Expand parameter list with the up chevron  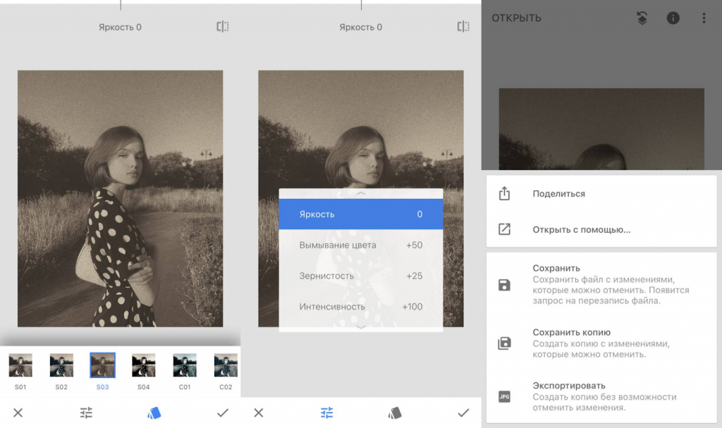[x=361, y=193]
